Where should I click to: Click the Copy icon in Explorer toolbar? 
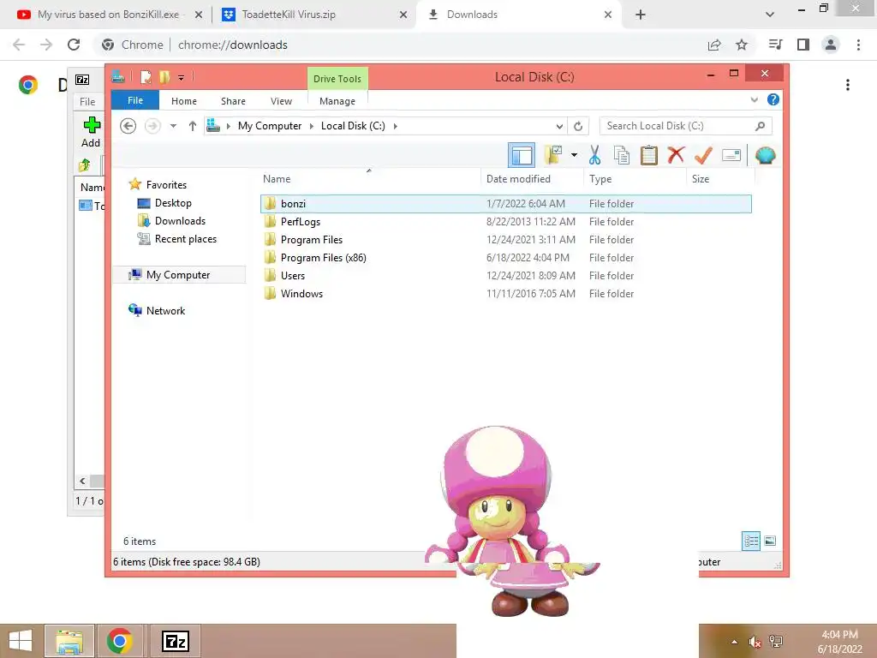point(622,155)
